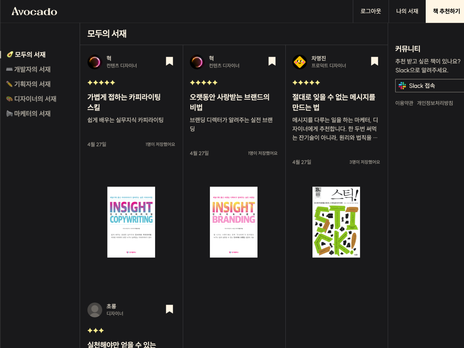Bookmark the 오랫동안 사랑받는 브랜드의 비법 card
This screenshot has height=348, width=464.
point(272,61)
